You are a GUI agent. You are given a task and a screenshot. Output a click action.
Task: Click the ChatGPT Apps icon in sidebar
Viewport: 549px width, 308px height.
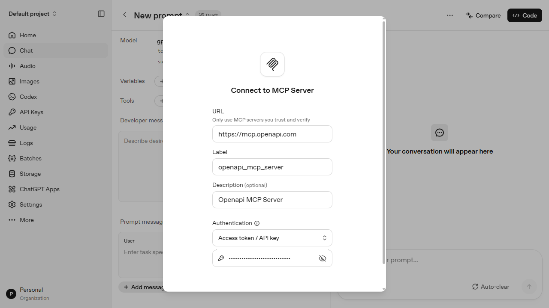(12, 189)
